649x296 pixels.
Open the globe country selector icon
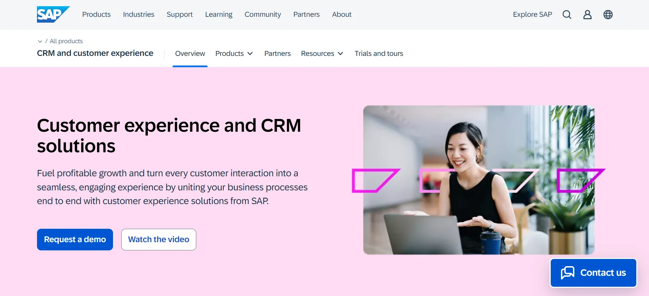point(608,14)
